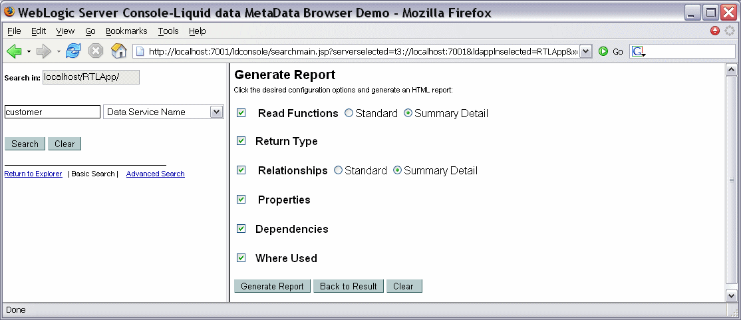Image resolution: width=741 pixels, height=320 pixels.
Task: Uncheck the Properties checkbox
Action: [241, 200]
